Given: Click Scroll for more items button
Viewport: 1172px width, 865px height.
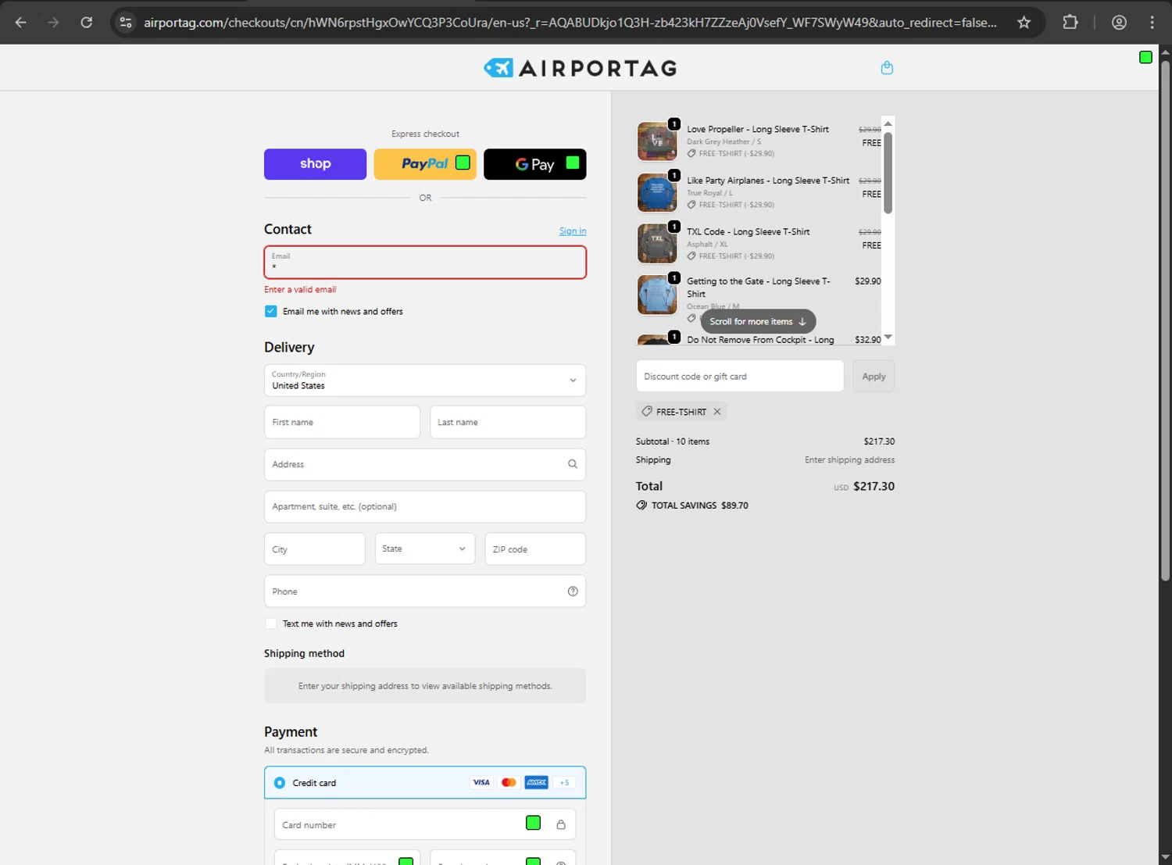Looking at the screenshot, I should (x=758, y=321).
